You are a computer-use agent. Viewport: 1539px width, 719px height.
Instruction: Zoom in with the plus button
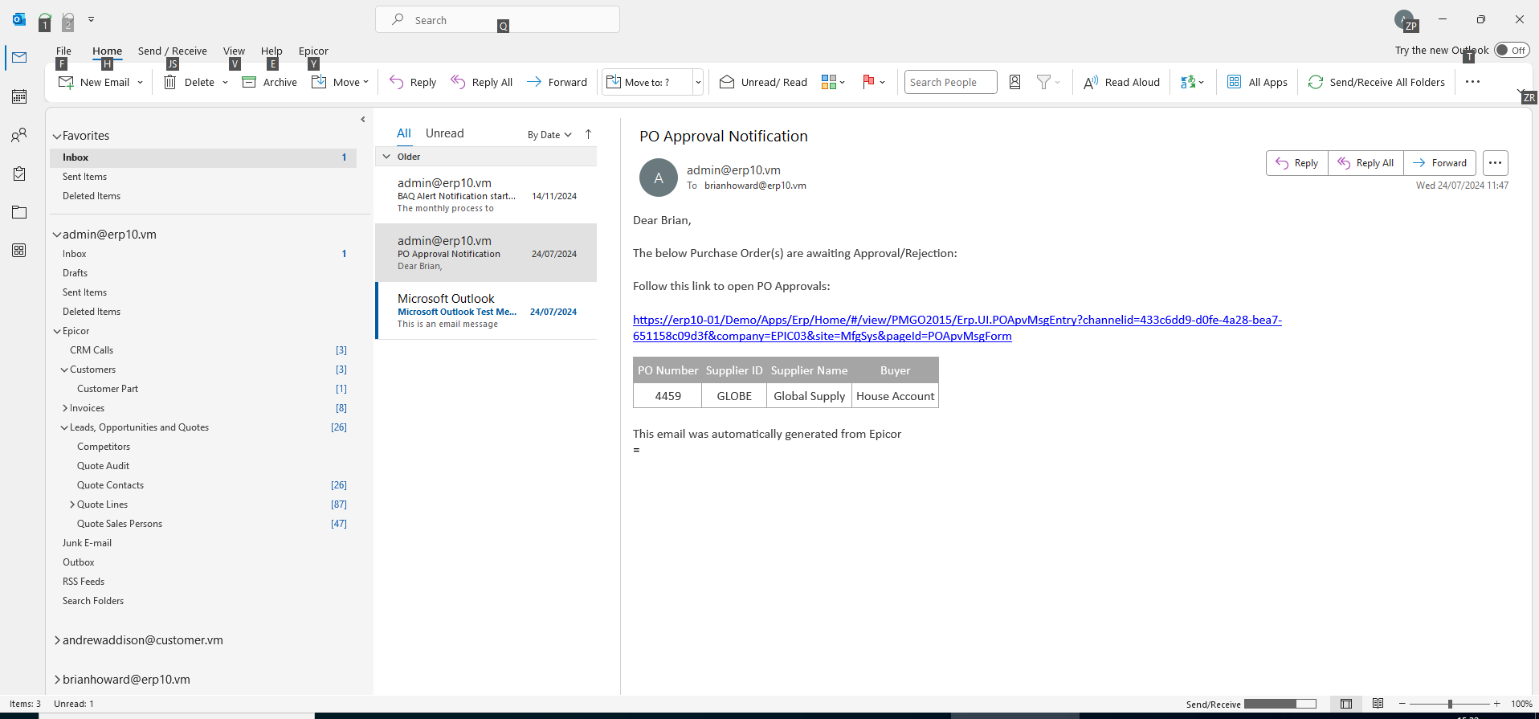click(x=1497, y=704)
